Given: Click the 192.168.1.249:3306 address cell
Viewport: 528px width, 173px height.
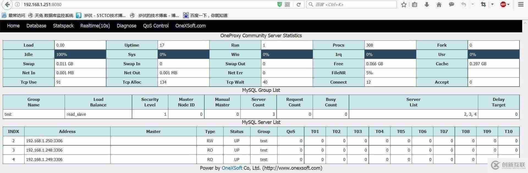Looking at the screenshot, I should point(67,160).
